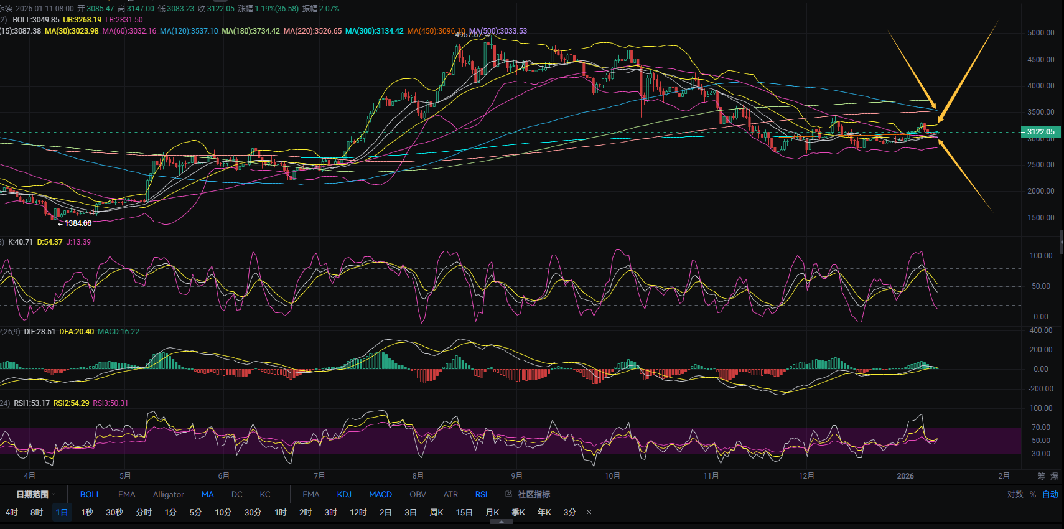Toggle the BOLL indicator
This screenshot has width=1064, height=529.
coord(90,494)
